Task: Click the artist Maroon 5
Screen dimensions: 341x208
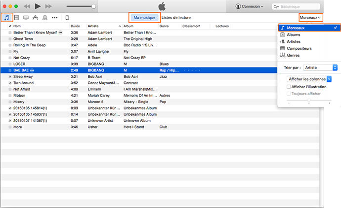Action: click(x=95, y=102)
